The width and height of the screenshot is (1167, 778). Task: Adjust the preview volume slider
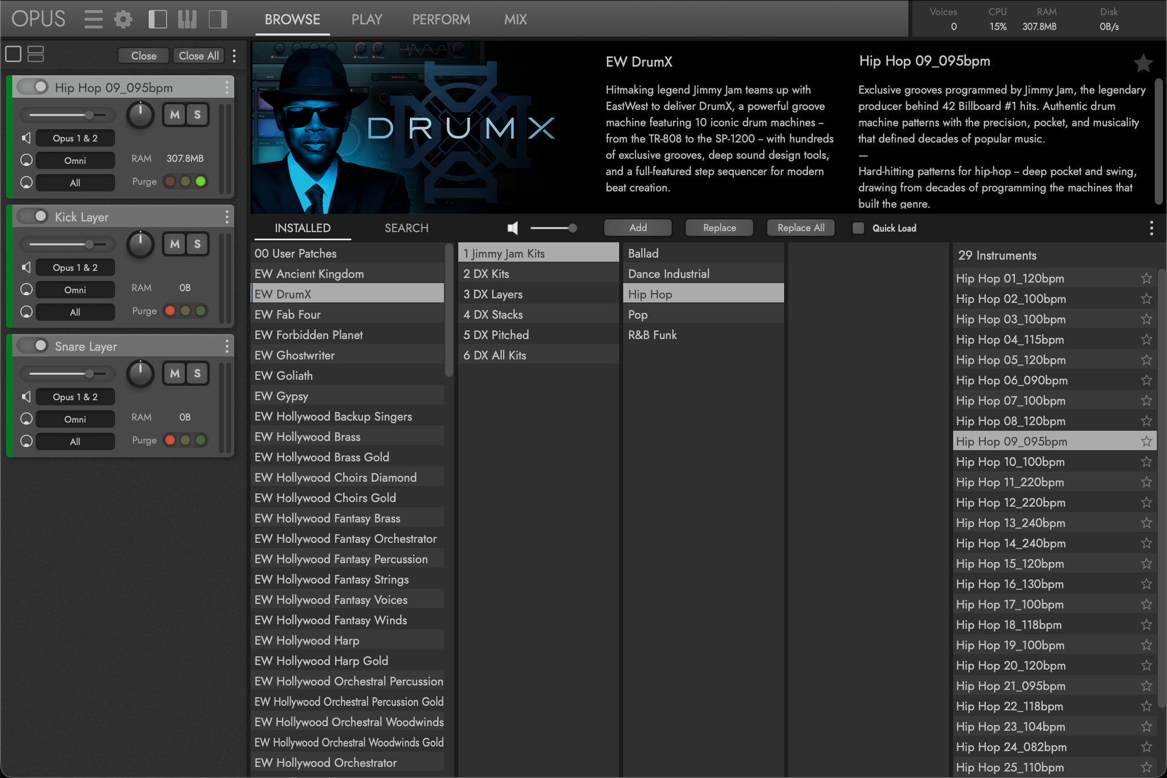(x=554, y=228)
